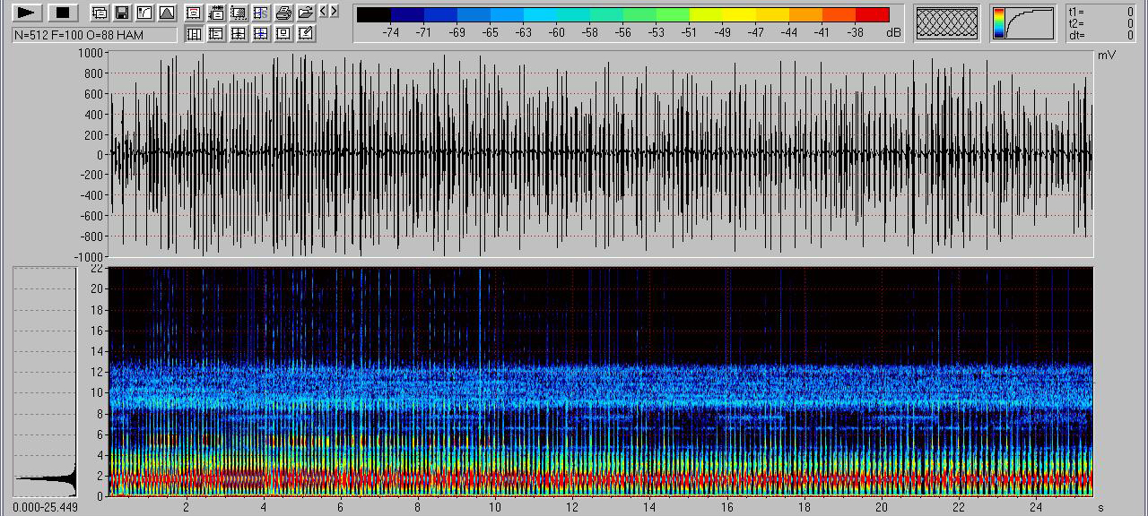The height and width of the screenshot is (516, 1148).
Task: Click the bell-shaped window function icon
Action: (166, 13)
